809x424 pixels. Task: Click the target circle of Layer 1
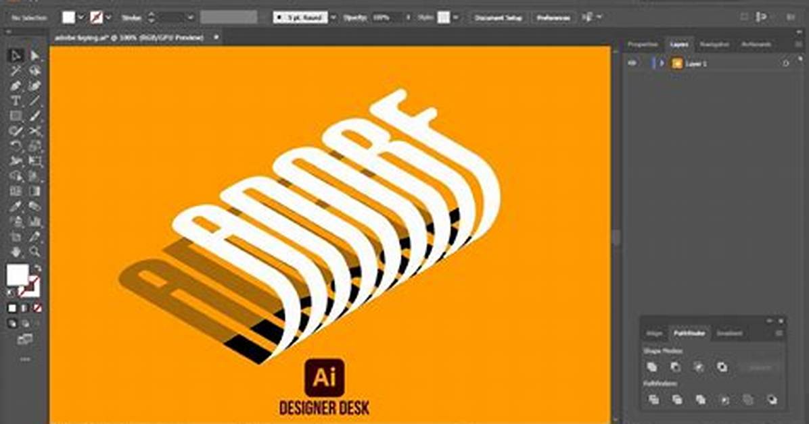point(785,64)
